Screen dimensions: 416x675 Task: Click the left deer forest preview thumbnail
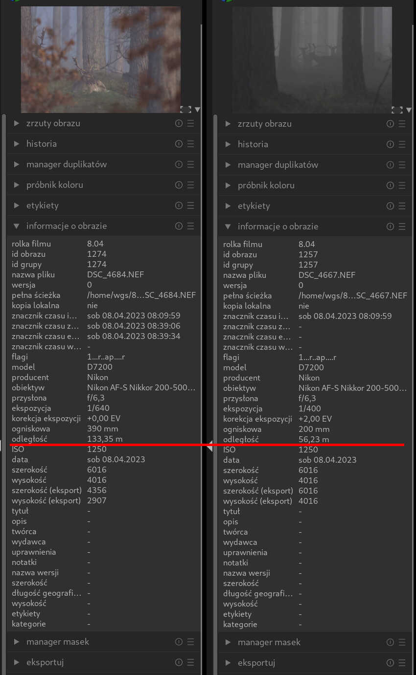point(101,59)
